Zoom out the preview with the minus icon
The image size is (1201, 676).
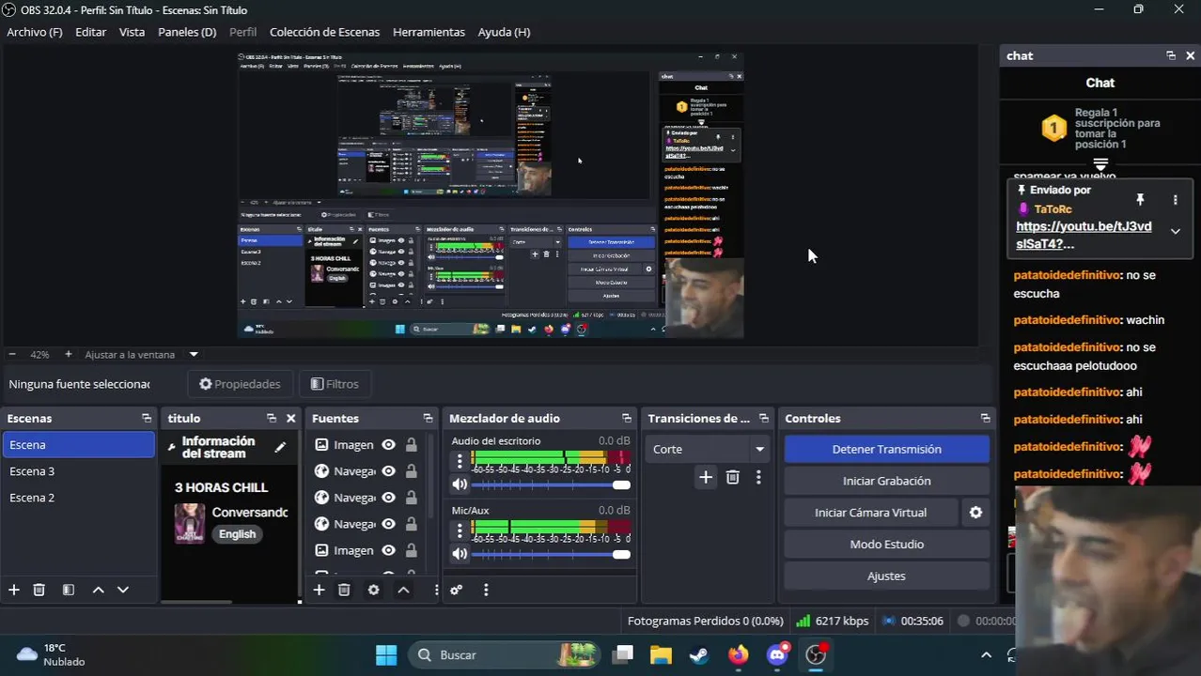click(x=12, y=354)
